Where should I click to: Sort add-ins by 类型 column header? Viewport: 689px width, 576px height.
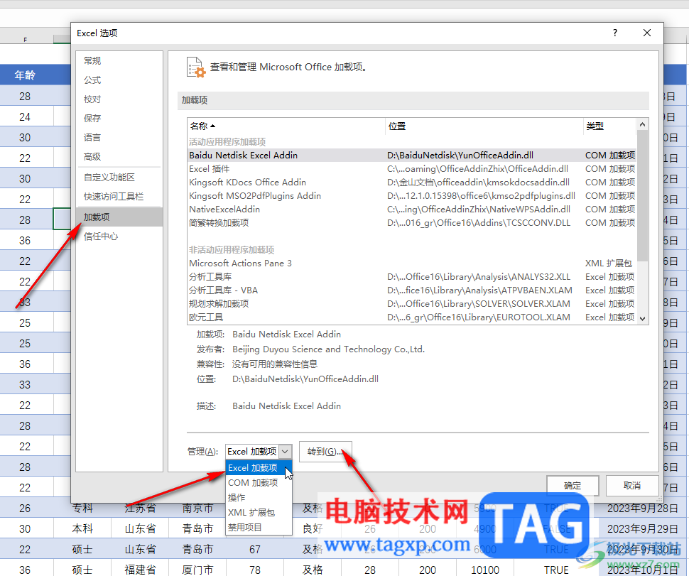(x=610, y=126)
